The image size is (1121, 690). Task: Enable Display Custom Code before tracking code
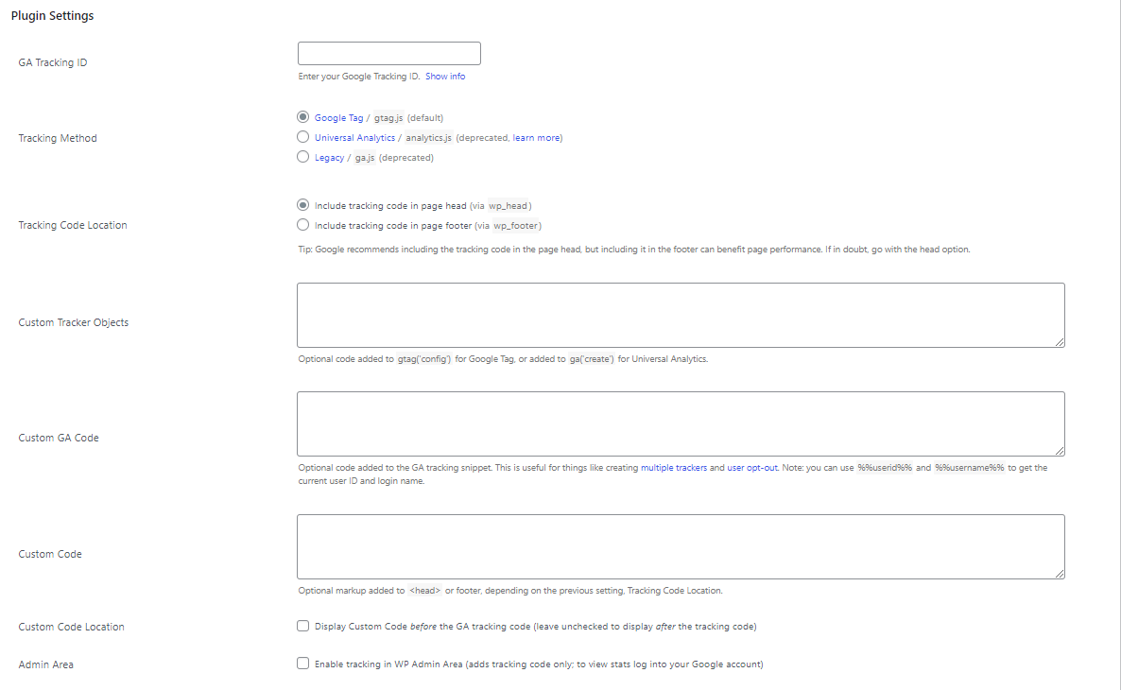303,626
